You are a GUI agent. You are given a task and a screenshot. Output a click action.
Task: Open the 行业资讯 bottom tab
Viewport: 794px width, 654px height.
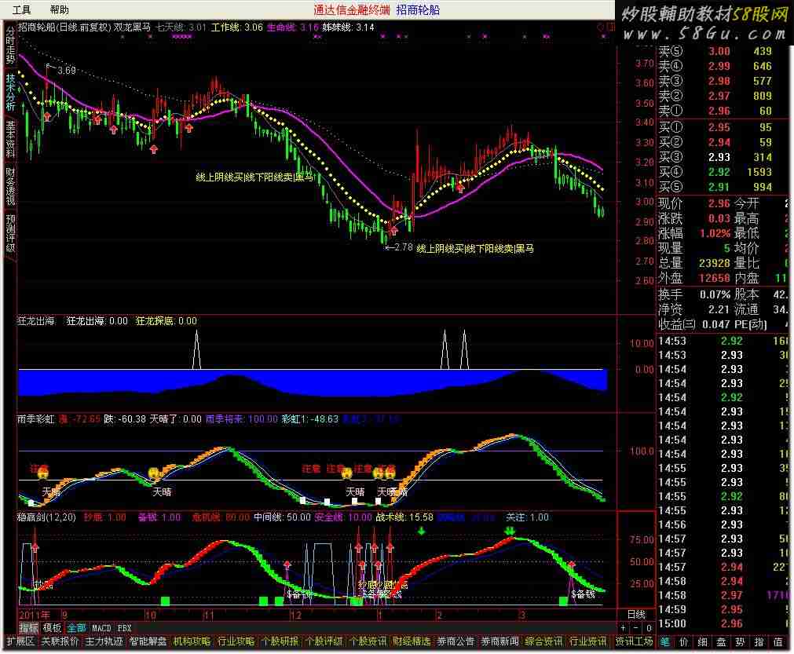[588, 641]
